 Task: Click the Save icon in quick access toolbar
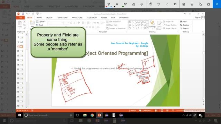click(x=23, y=14)
